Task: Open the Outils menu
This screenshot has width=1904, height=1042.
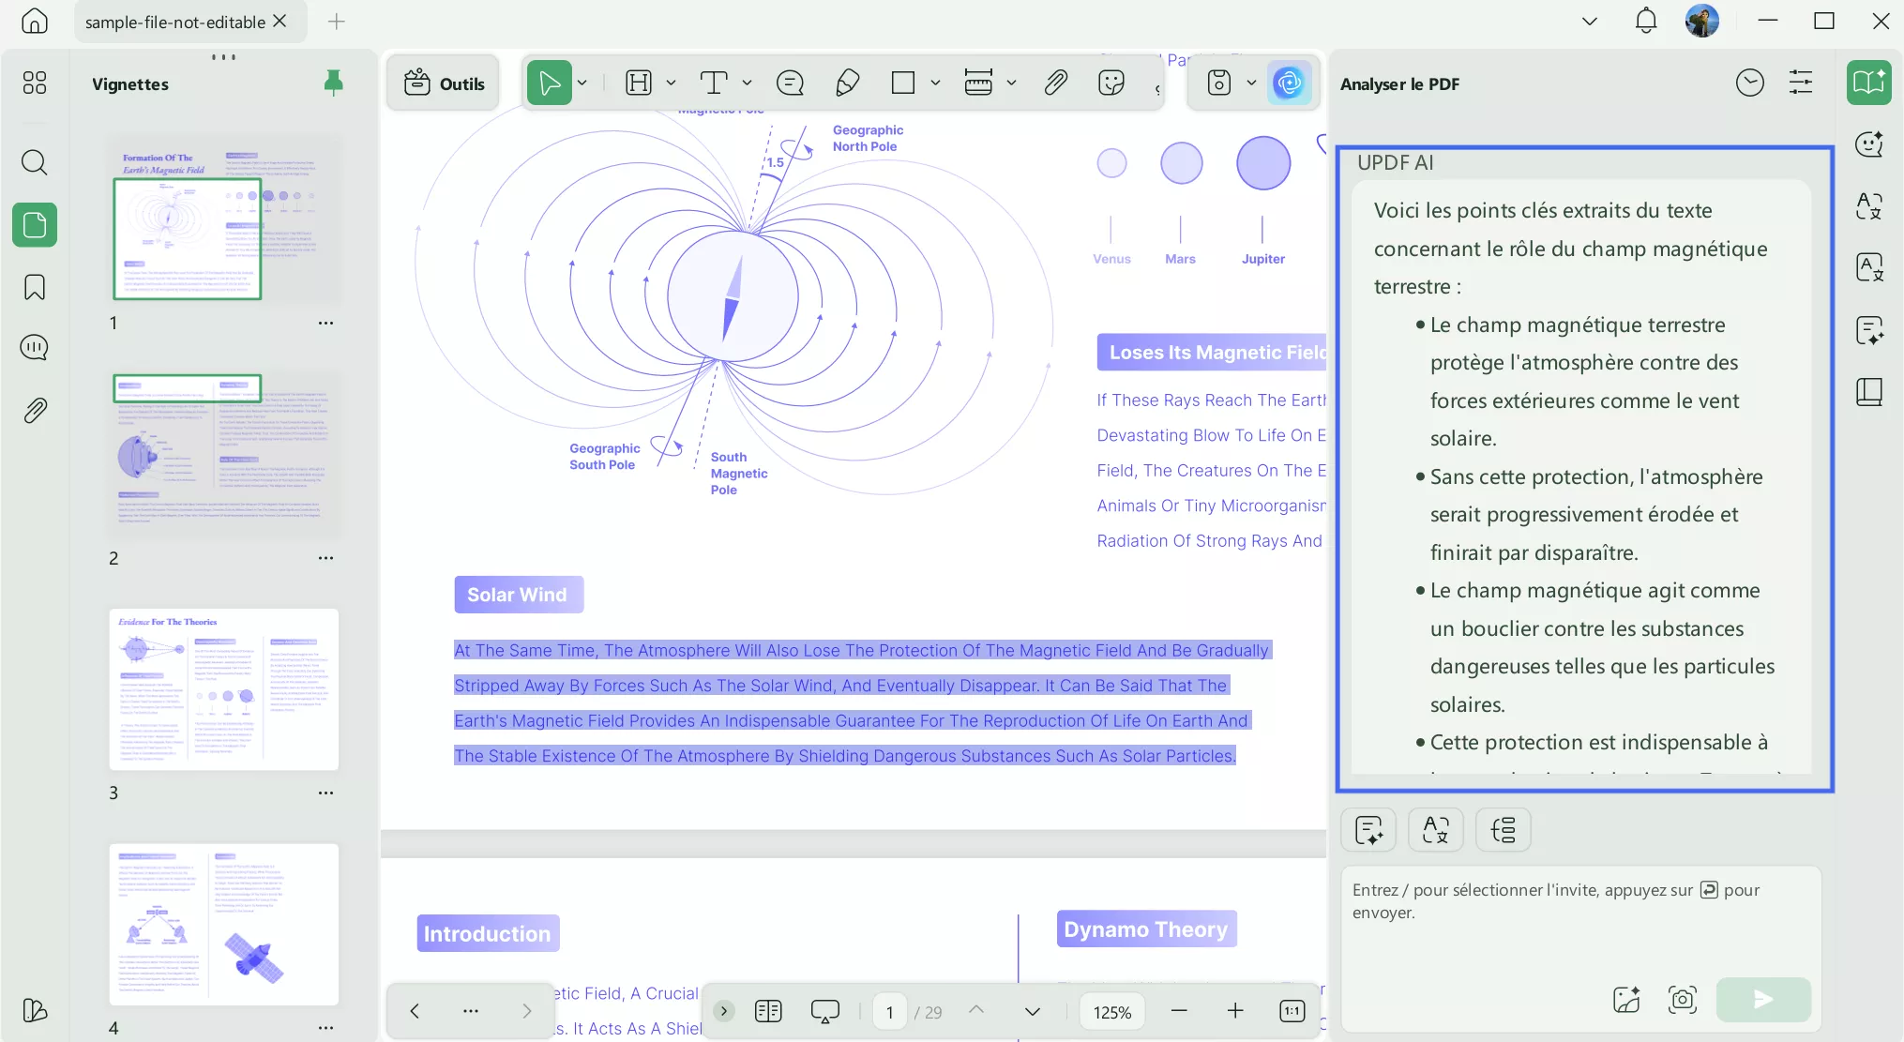Action: 444,83
